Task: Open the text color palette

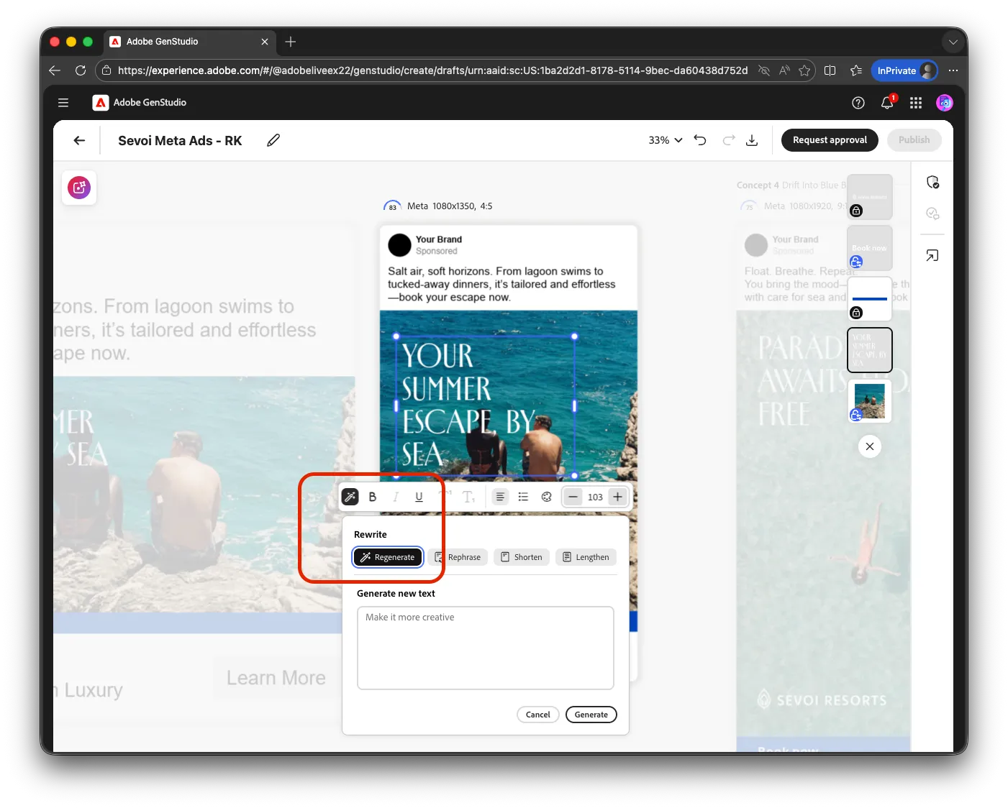Action: (x=546, y=497)
